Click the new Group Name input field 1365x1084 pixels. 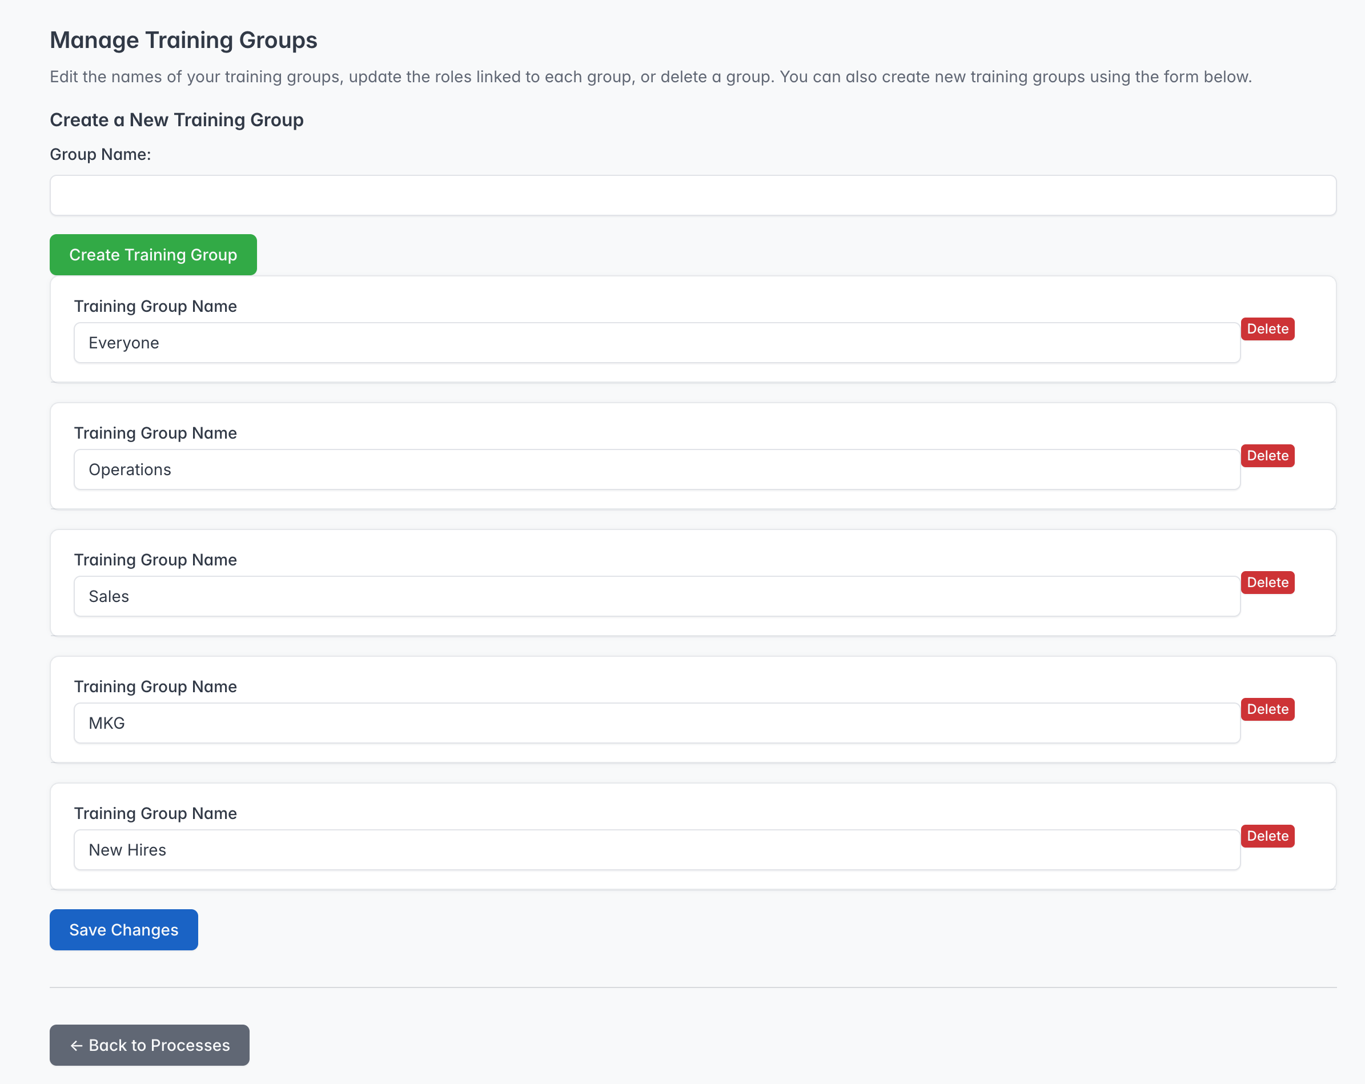(x=693, y=196)
